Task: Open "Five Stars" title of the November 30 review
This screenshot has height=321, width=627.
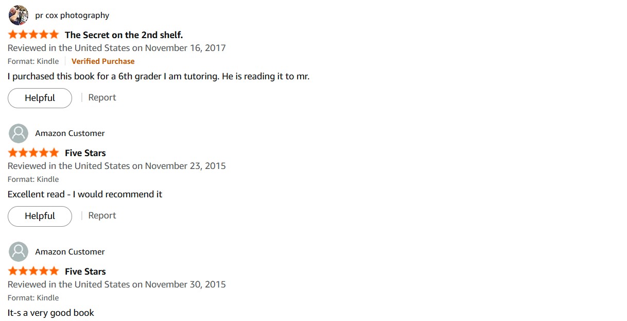Action: pyautogui.click(x=85, y=272)
